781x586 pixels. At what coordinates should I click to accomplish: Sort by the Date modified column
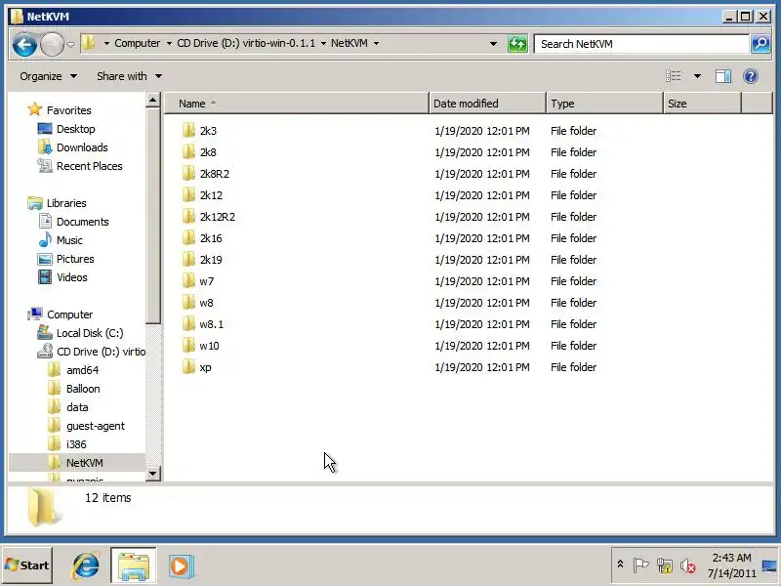click(487, 104)
